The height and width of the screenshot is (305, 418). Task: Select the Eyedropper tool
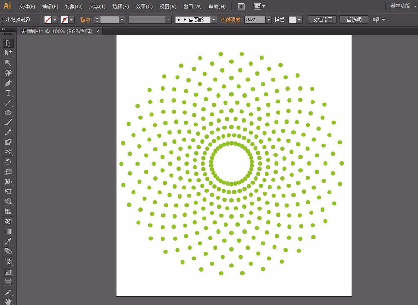tap(8, 242)
